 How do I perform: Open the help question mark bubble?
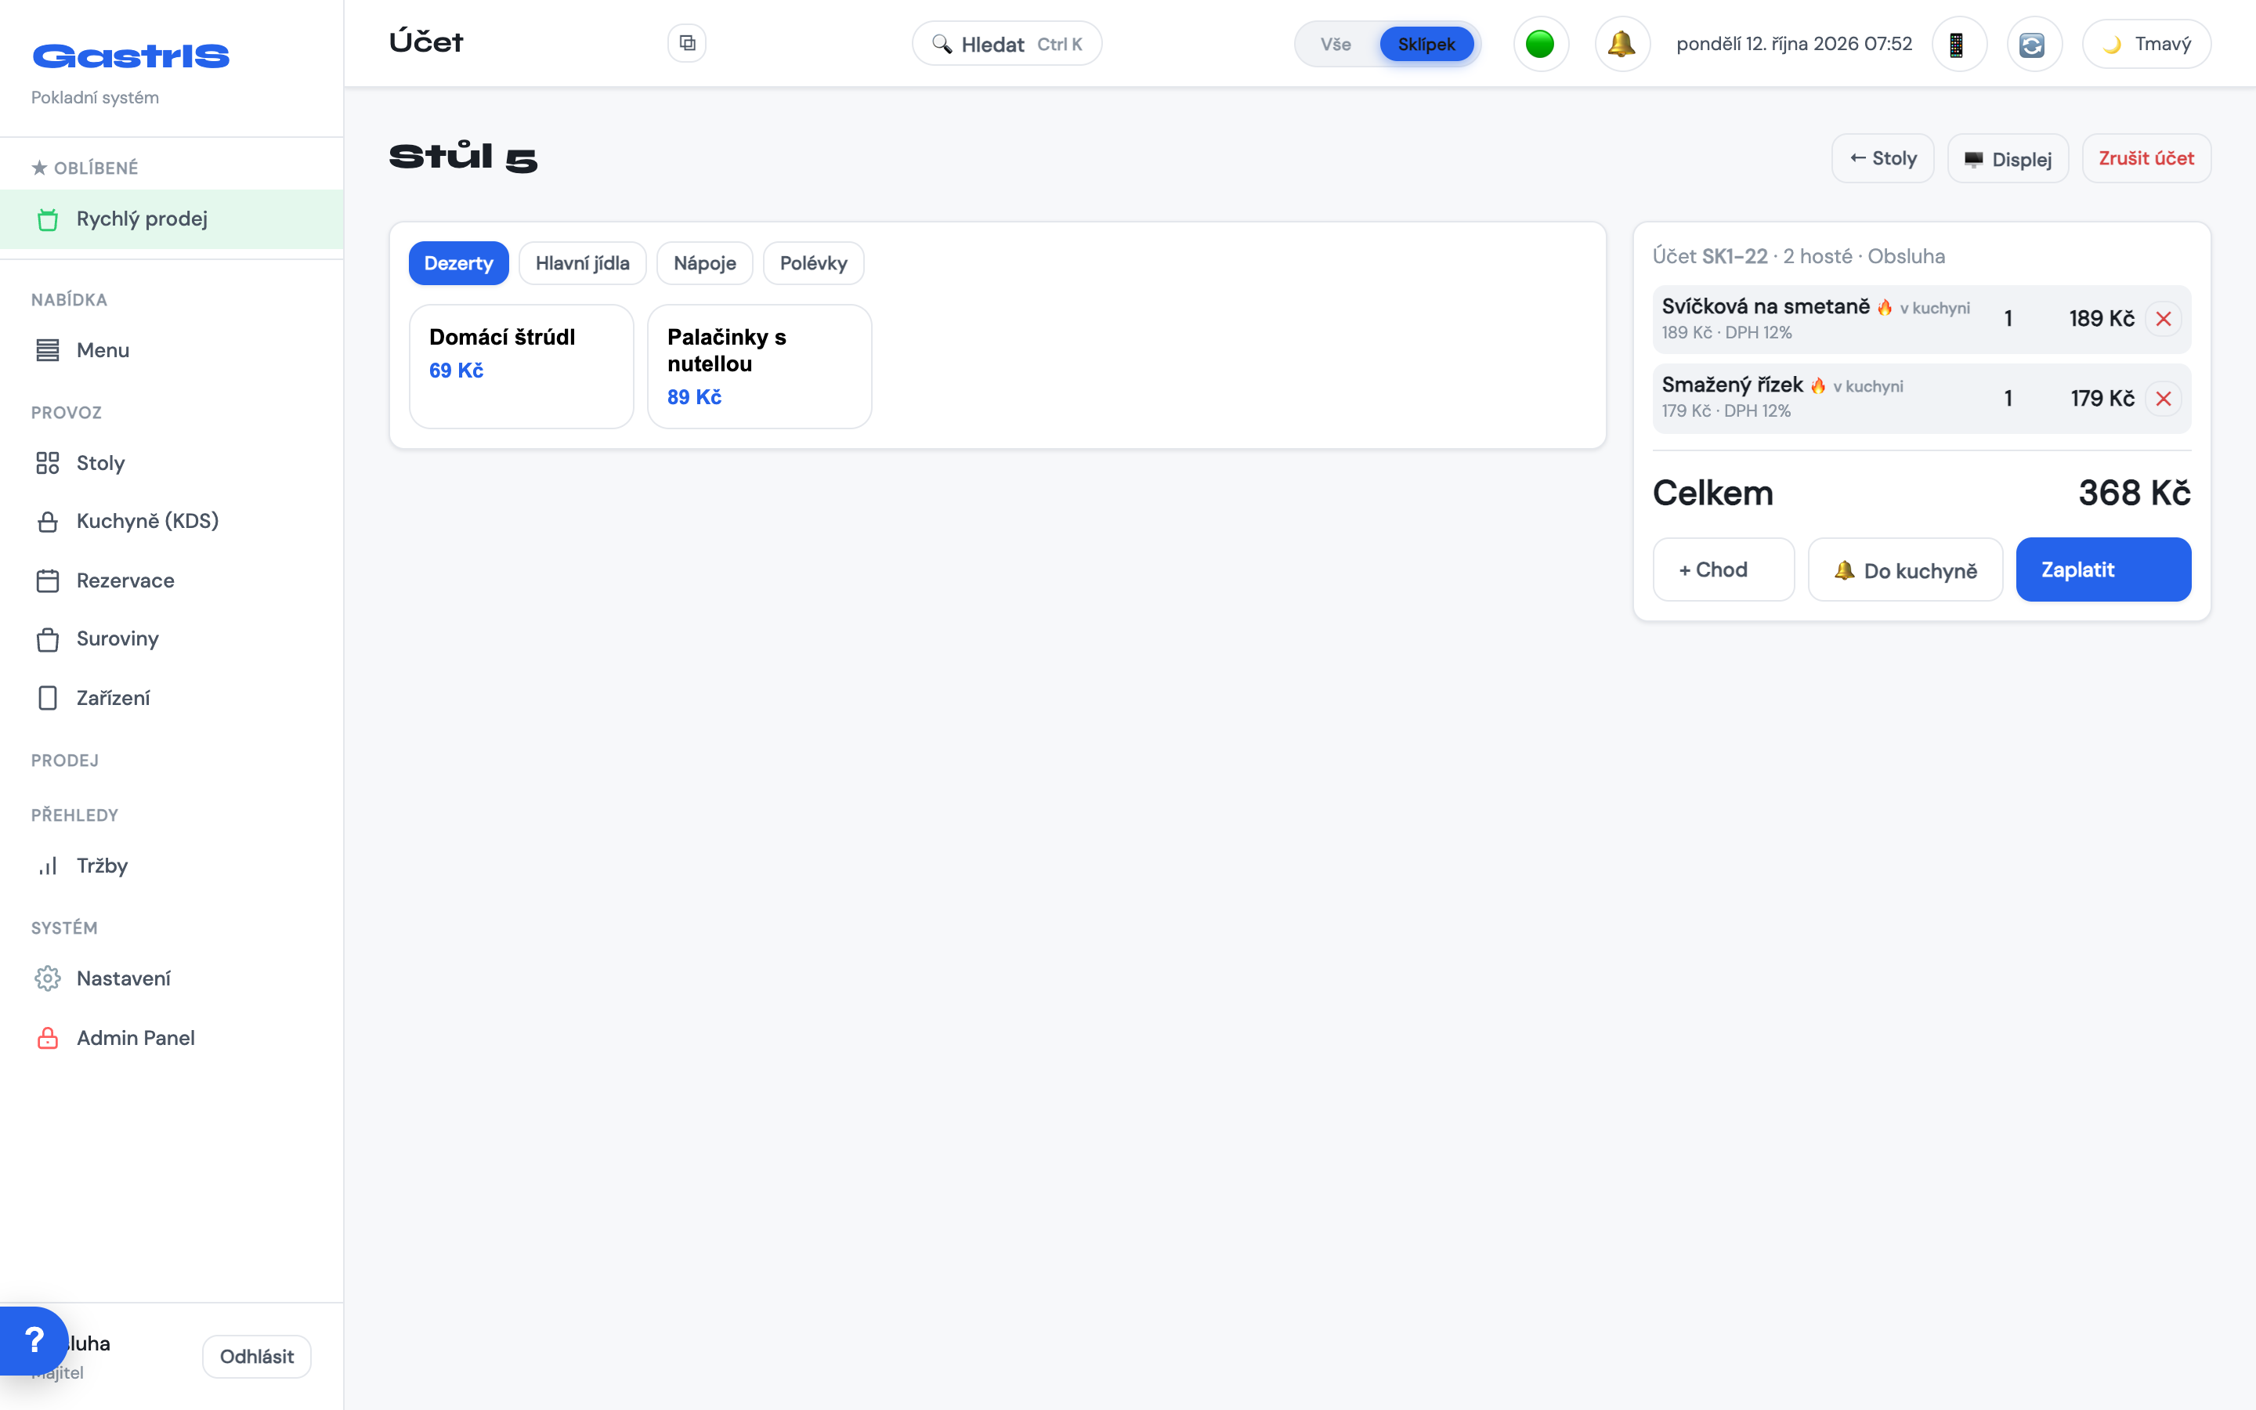tap(34, 1341)
